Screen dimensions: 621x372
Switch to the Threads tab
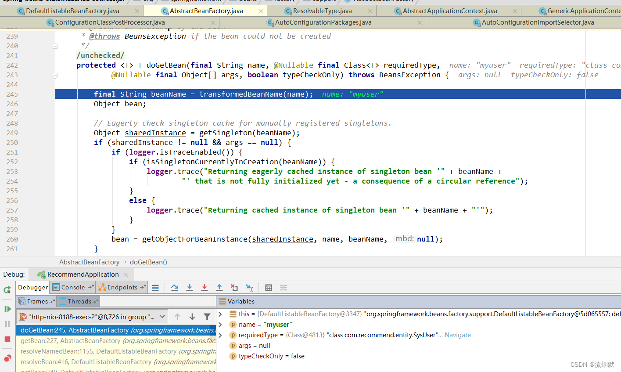click(x=79, y=301)
